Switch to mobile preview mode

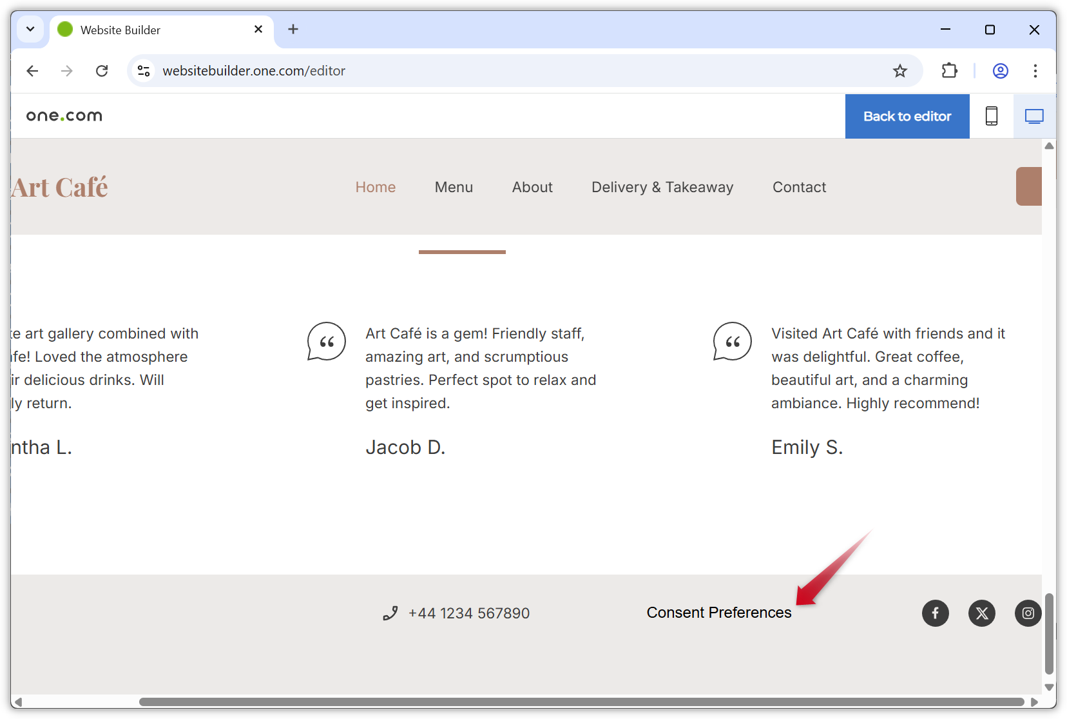(x=991, y=116)
